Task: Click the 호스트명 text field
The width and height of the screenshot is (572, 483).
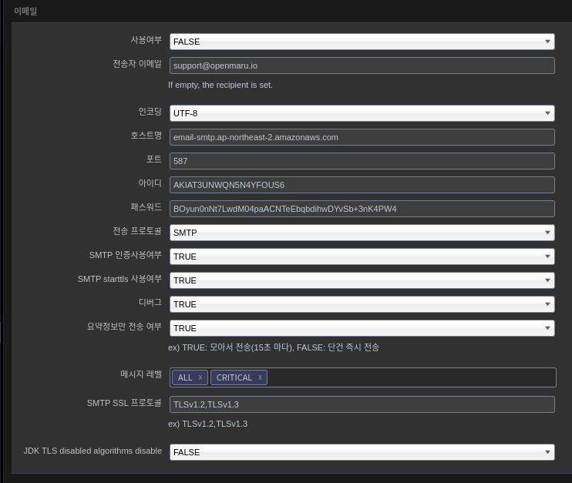Action: pyautogui.click(x=362, y=137)
